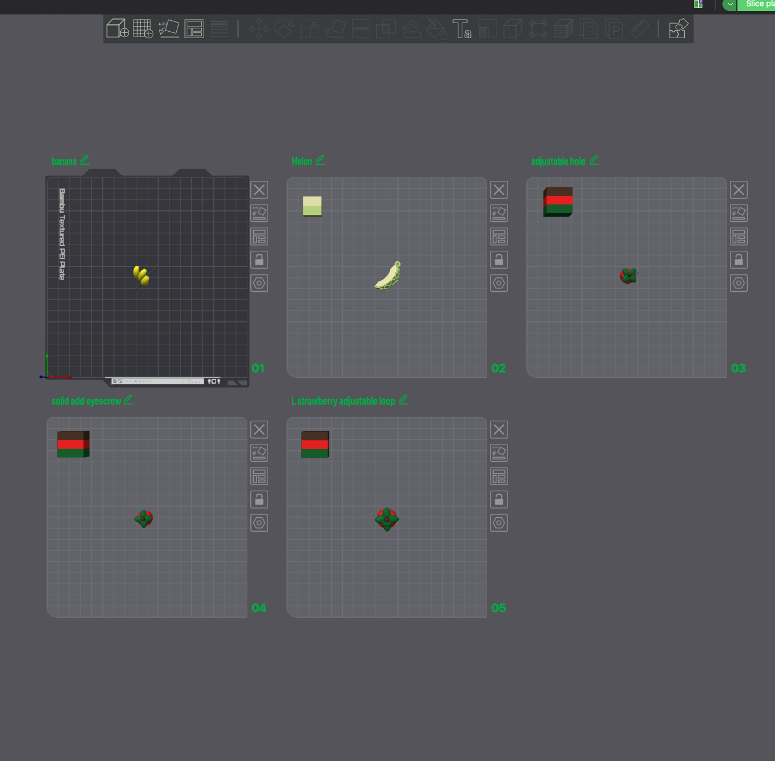Click the toolbar Arrange all objects icon
Image resolution: width=775 pixels, height=761 pixels.
click(x=194, y=28)
